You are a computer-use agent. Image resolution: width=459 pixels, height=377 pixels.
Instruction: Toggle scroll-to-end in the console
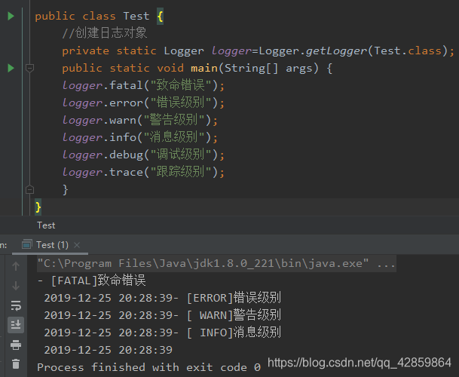coord(16,324)
